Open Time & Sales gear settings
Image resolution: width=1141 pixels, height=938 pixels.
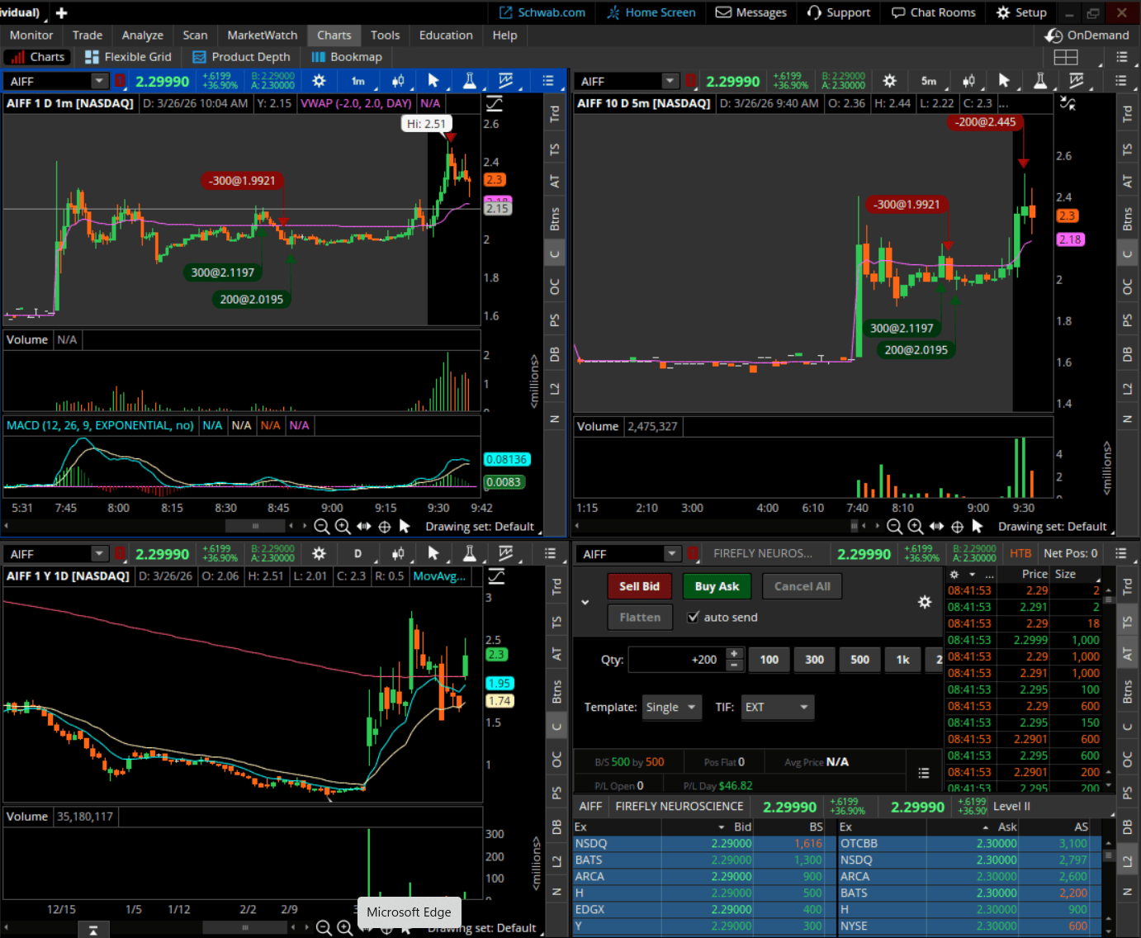[x=954, y=574]
